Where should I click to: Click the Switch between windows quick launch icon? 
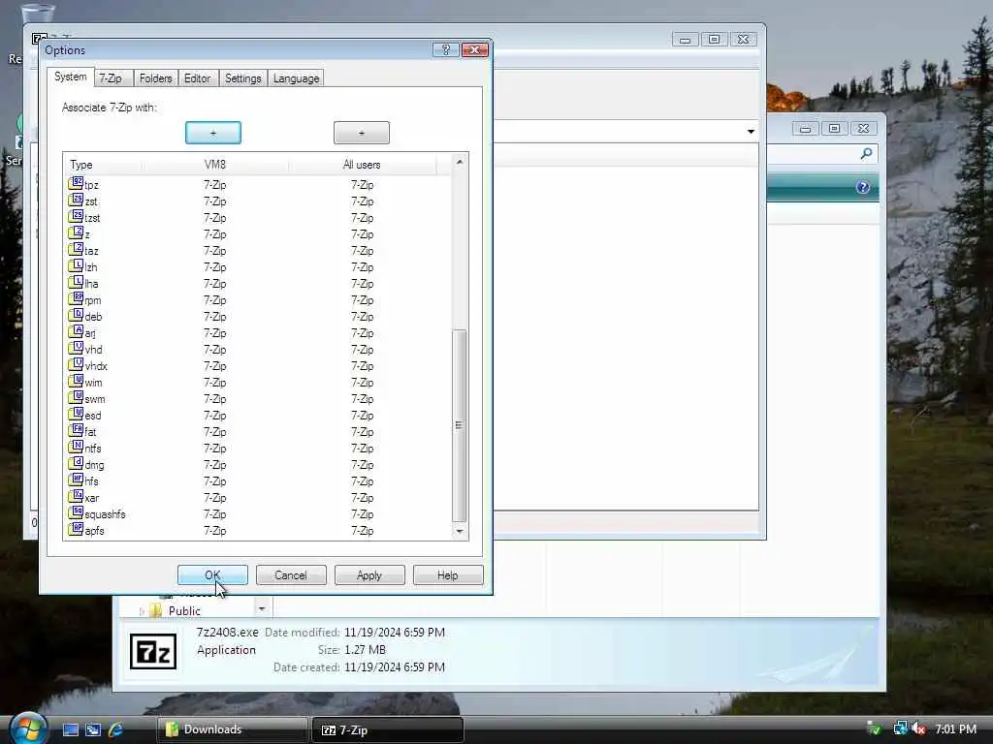pyautogui.click(x=93, y=729)
